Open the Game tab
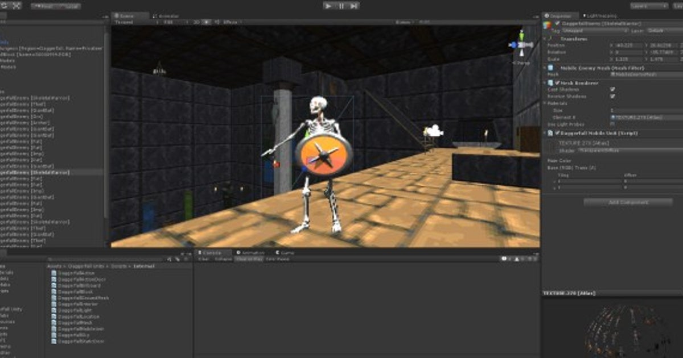 click(x=285, y=252)
